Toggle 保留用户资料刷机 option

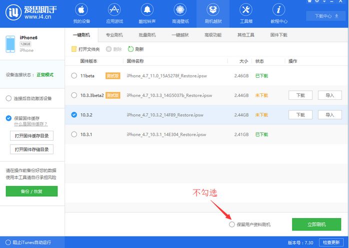[x=232, y=225]
